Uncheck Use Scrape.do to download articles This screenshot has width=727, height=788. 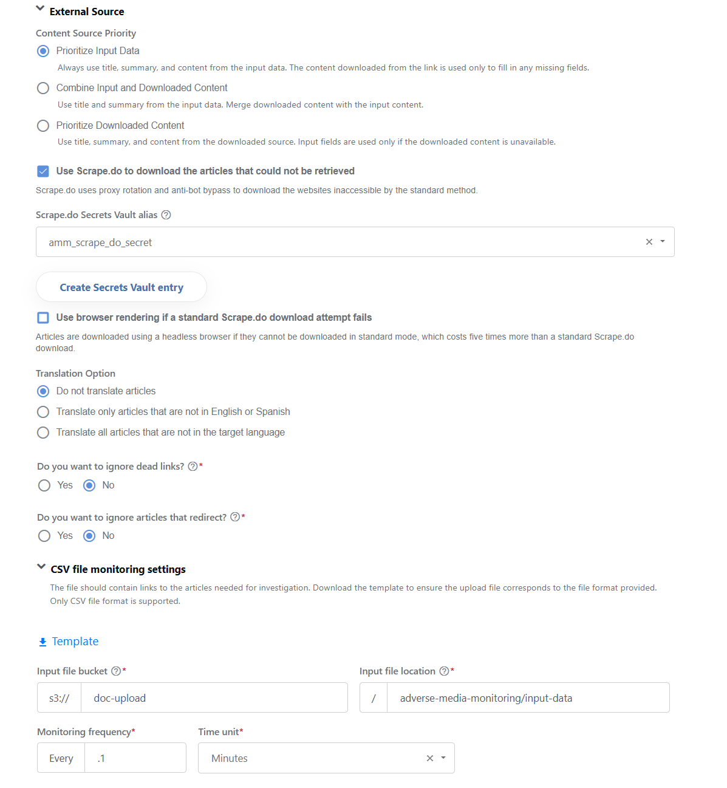click(x=43, y=171)
